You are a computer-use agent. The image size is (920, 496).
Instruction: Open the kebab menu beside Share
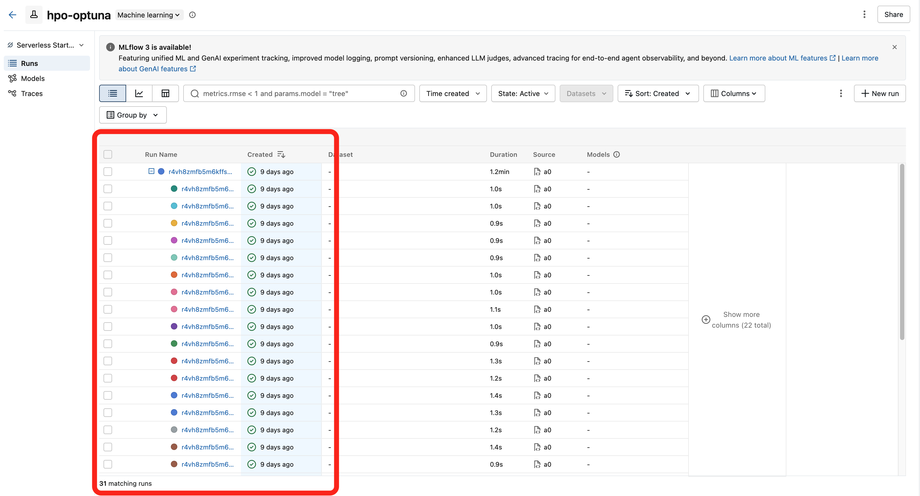click(x=864, y=15)
